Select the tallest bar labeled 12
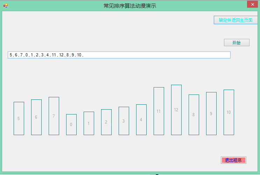 click(x=176, y=110)
